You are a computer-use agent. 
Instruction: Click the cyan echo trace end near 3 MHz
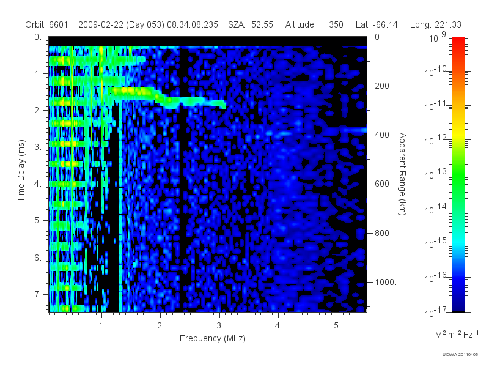pyautogui.click(x=218, y=104)
